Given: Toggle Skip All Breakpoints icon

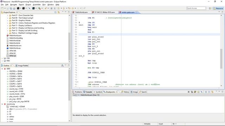Looking at the screenshot, I should (x=201, y=92).
